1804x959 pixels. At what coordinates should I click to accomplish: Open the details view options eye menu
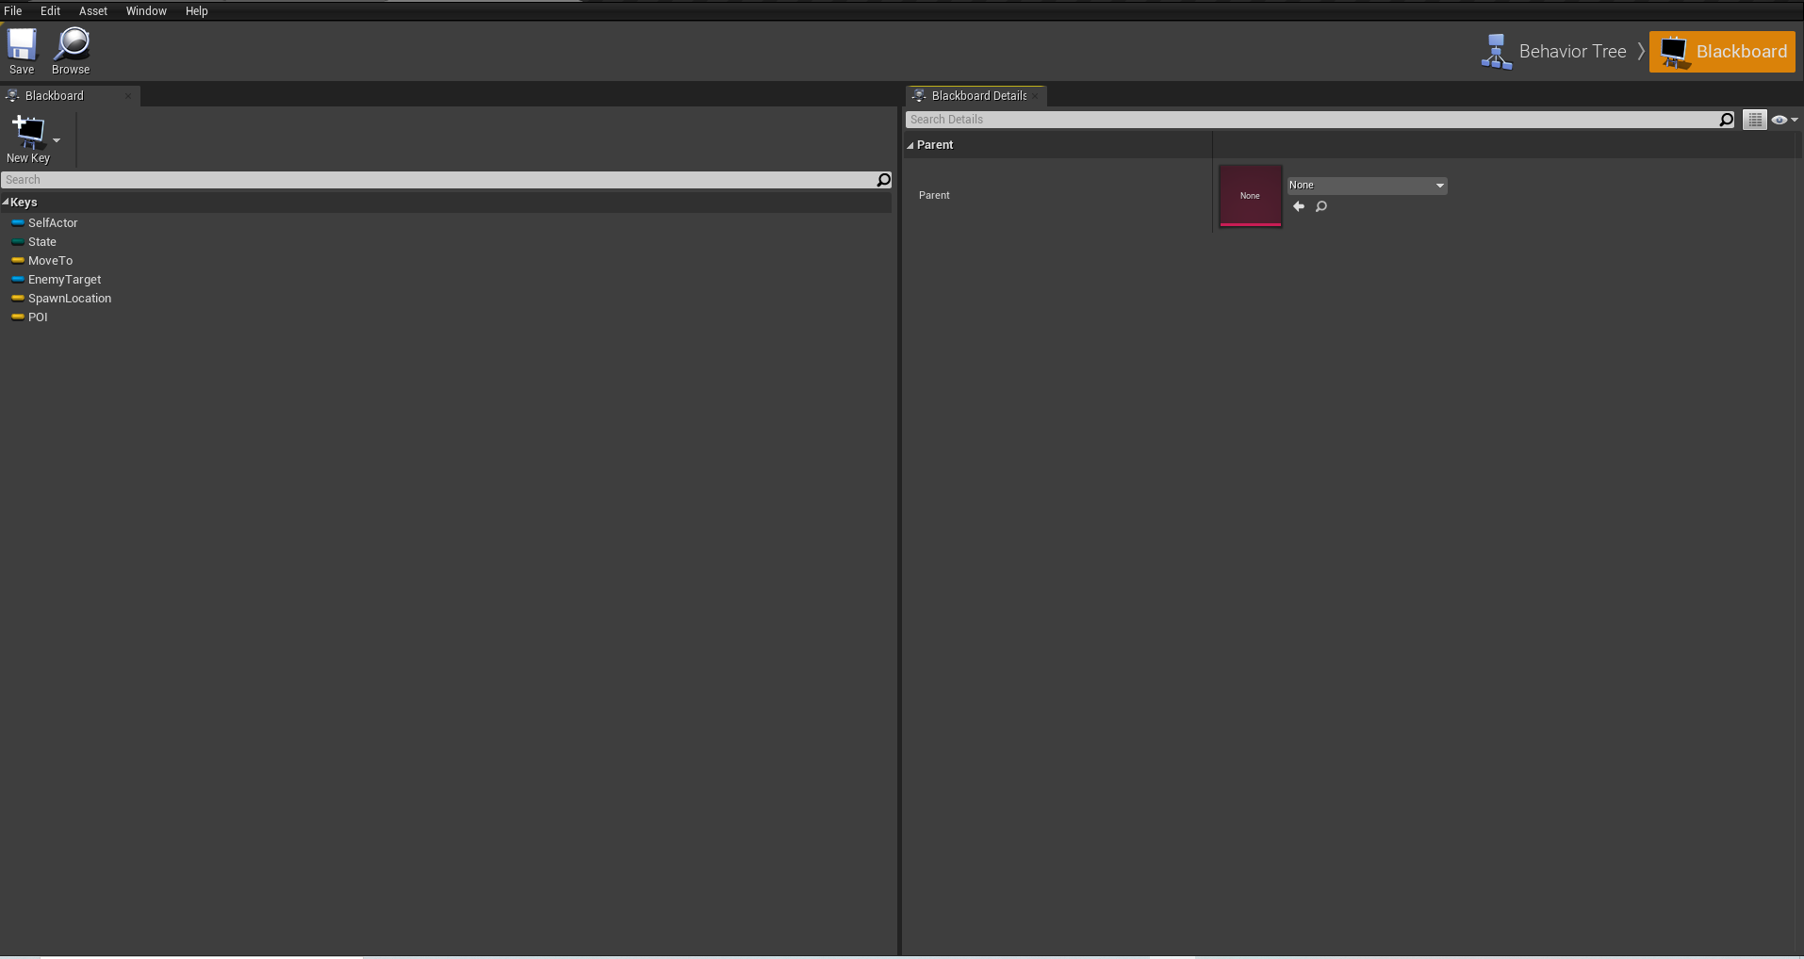point(1784,120)
